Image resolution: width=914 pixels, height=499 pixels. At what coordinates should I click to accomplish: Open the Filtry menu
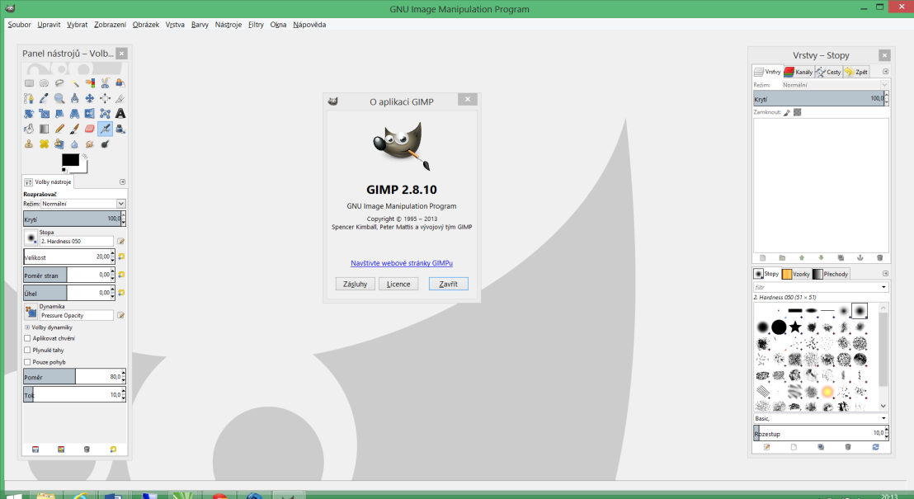[256, 25]
